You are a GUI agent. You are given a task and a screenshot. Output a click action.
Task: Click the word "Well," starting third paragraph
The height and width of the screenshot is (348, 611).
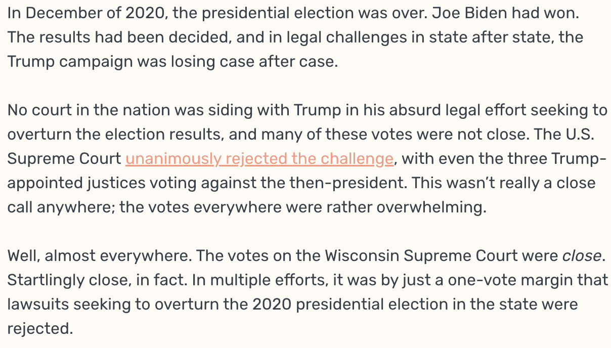(x=24, y=256)
